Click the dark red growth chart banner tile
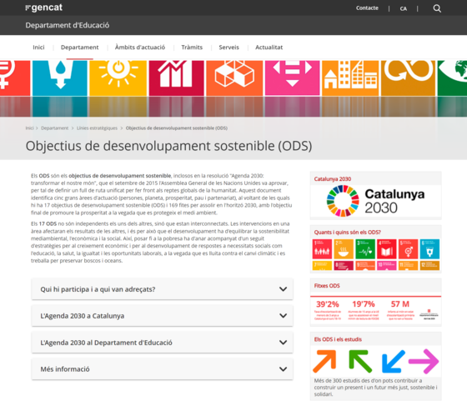467x406 pixels. [176, 78]
